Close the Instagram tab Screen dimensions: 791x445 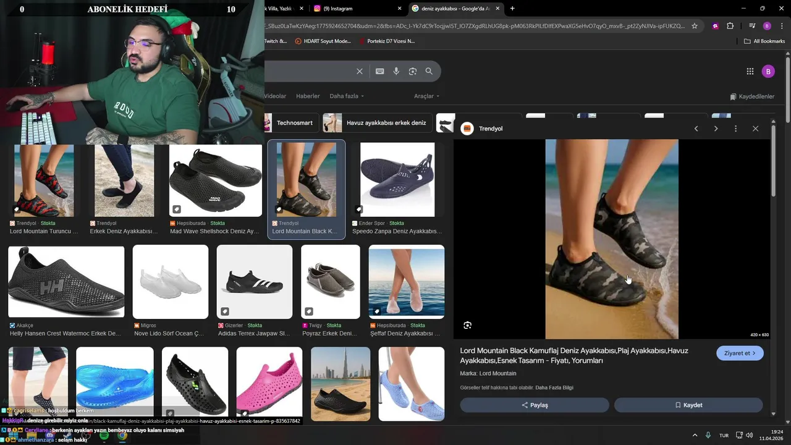[399, 9]
